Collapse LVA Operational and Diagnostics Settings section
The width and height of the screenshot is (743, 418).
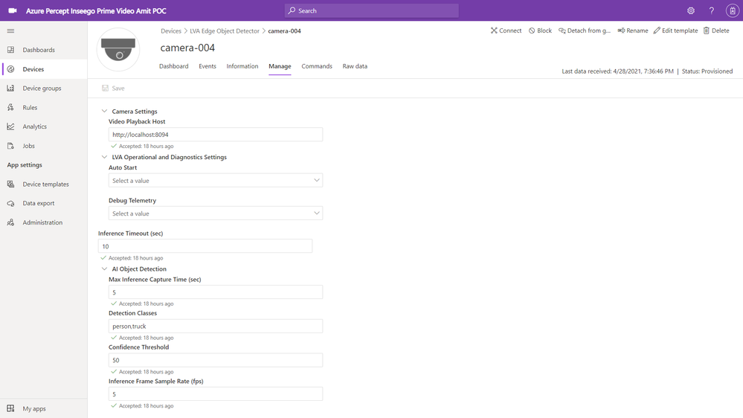click(104, 157)
